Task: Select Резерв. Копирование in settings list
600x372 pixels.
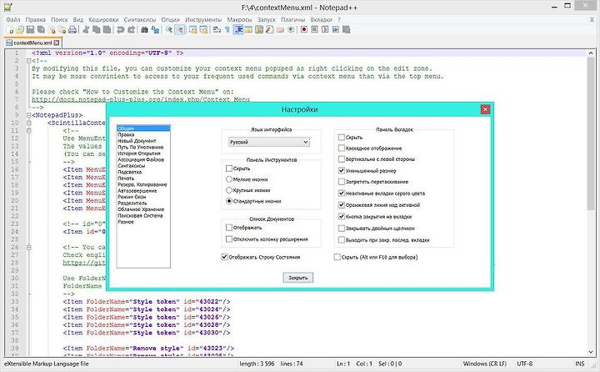Action: click(142, 184)
